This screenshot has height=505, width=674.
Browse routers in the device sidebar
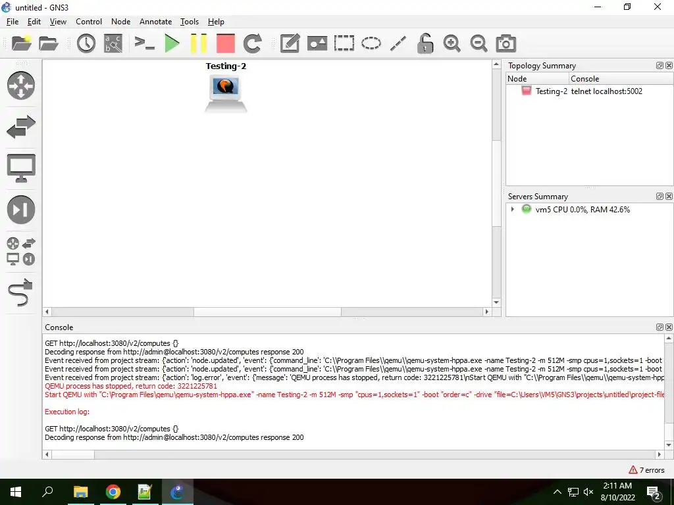tap(20, 85)
